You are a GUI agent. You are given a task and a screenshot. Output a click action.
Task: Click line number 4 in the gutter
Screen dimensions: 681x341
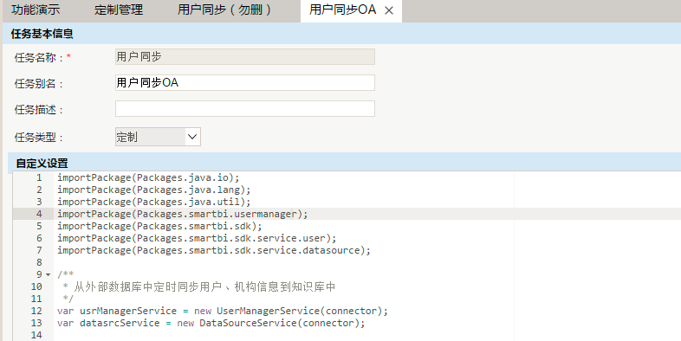(x=39, y=214)
